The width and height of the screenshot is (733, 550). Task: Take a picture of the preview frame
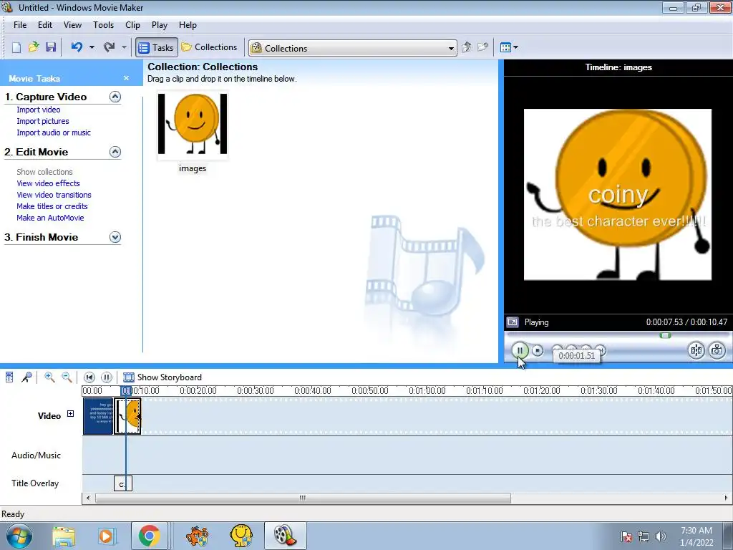pyautogui.click(x=717, y=350)
